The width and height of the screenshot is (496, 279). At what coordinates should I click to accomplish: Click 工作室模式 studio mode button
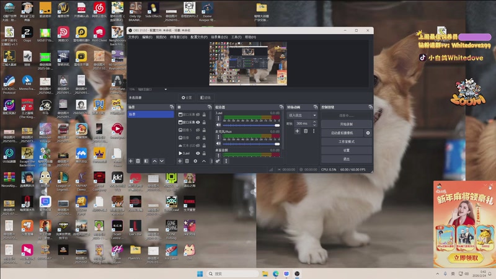[x=347, y=142]
